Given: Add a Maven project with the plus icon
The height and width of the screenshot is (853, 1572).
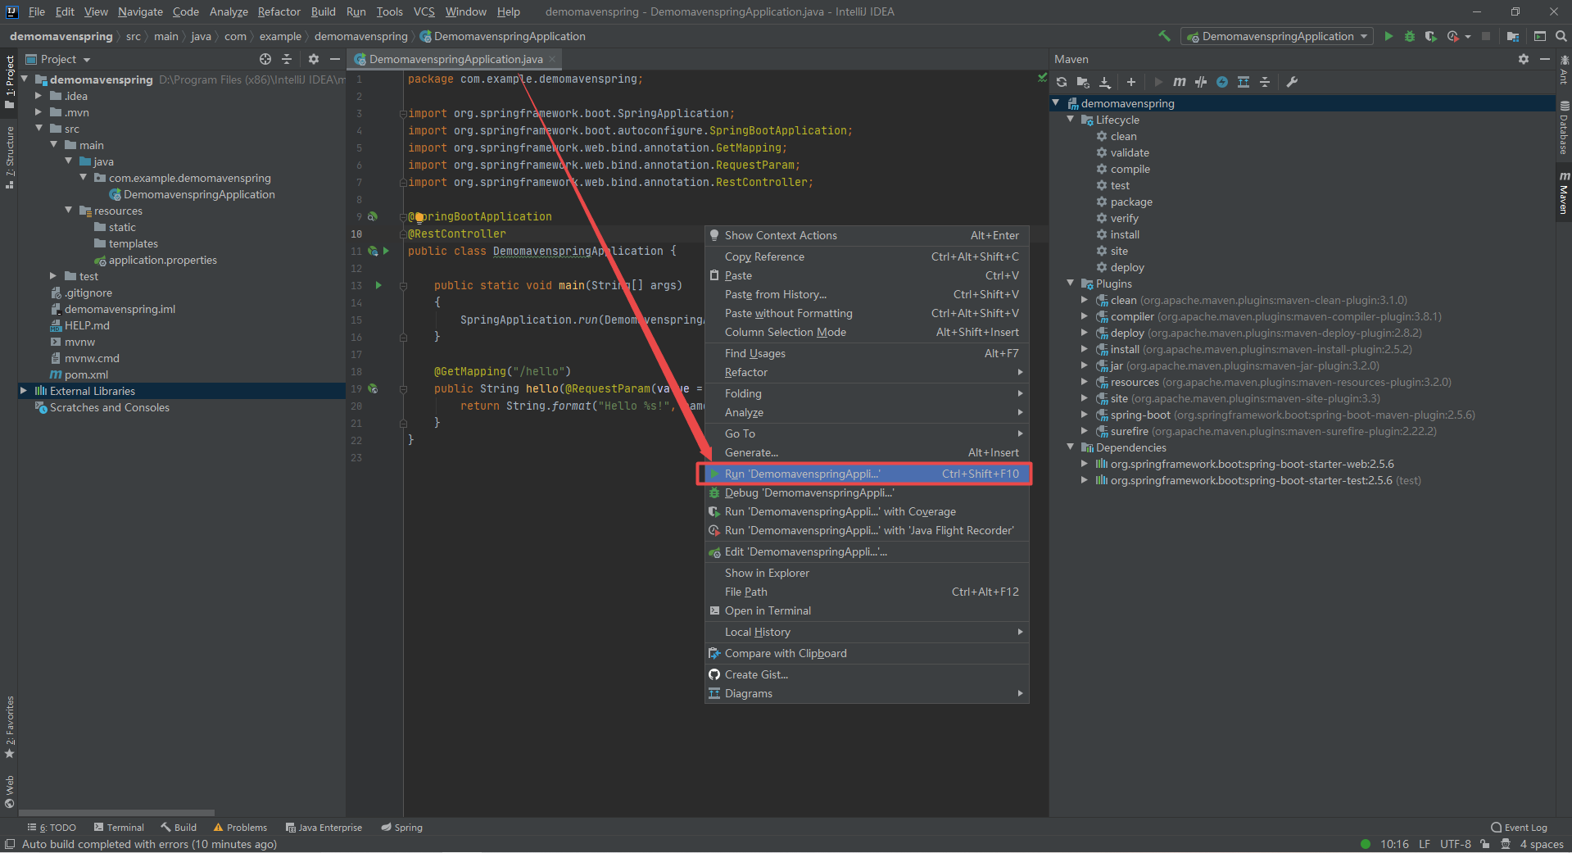Looking at the screenshot, I should 1131,82.
